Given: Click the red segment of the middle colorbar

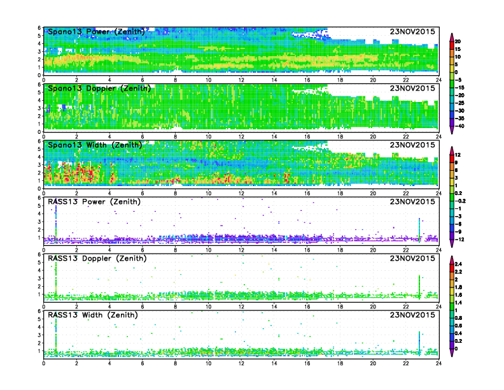Looking at the screenshot, I should click(452, 159).
